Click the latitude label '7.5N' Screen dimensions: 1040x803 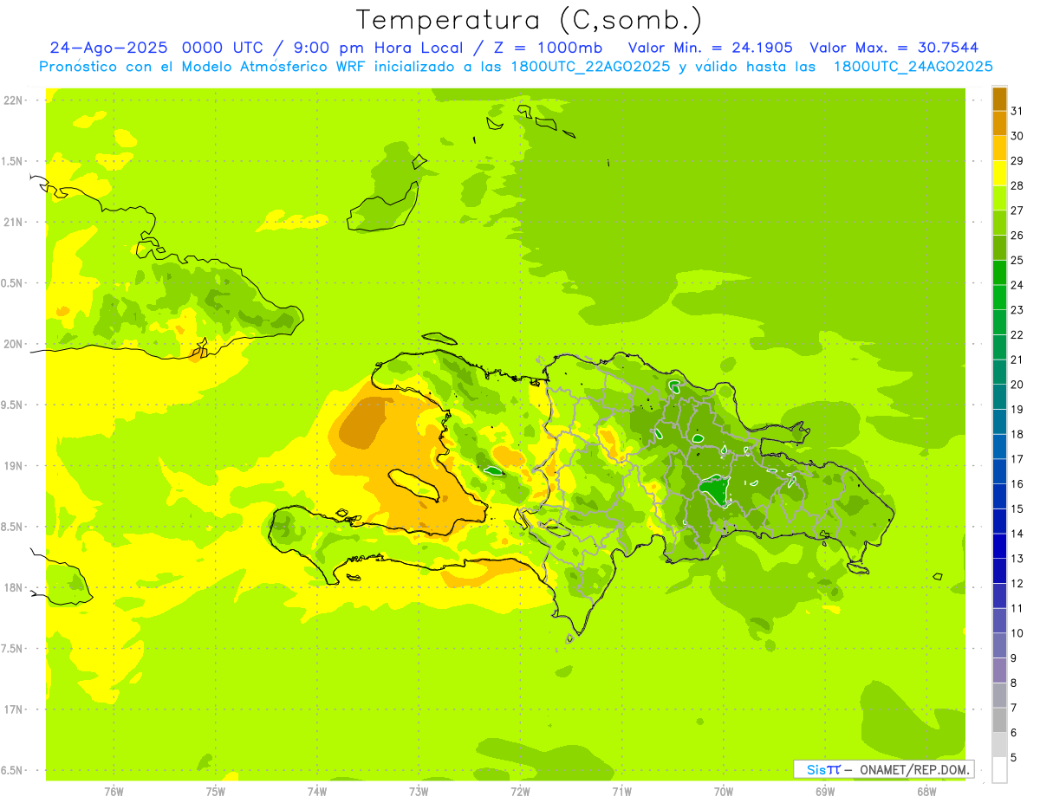[12, 649]
